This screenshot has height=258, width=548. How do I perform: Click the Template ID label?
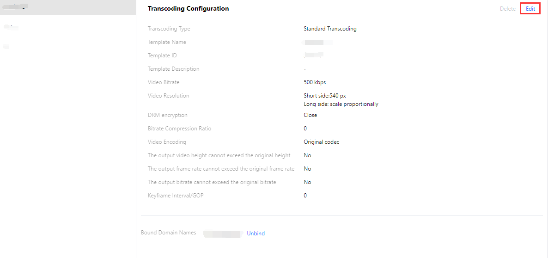162,55
